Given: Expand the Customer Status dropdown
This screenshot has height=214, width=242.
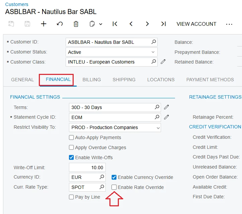Looking at the screenshot, I should tap(153, 52).
